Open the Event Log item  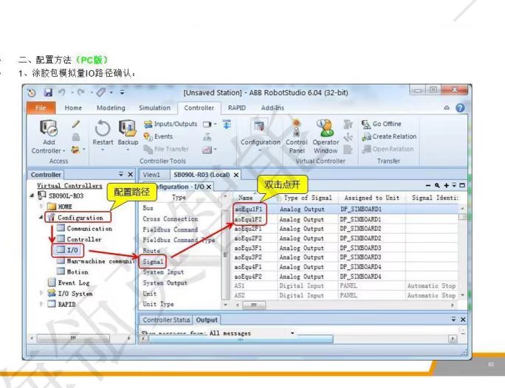tap(69, 283)
